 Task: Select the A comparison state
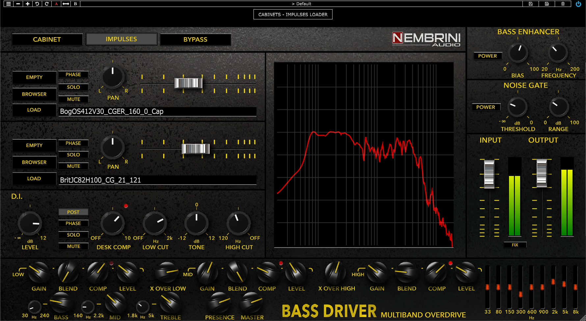[56, 4]
